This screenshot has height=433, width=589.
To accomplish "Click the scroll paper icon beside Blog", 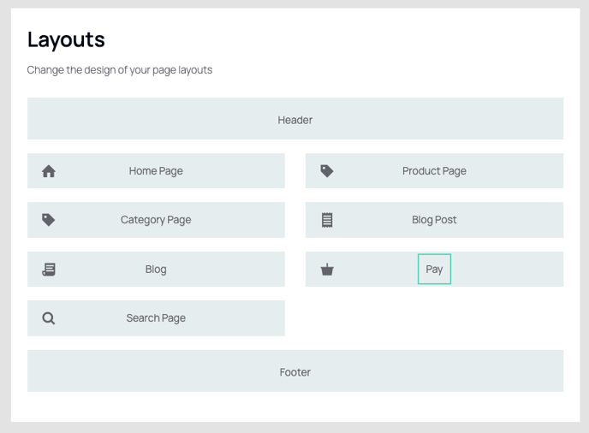I will (x=49, y=270).
